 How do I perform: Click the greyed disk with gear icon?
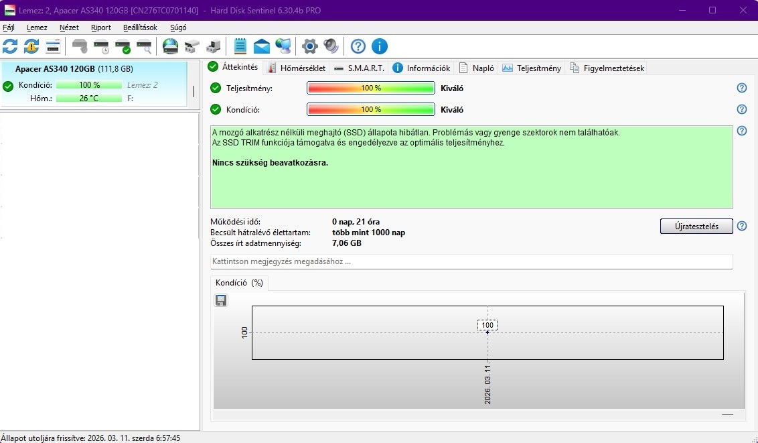coord(80,46)
